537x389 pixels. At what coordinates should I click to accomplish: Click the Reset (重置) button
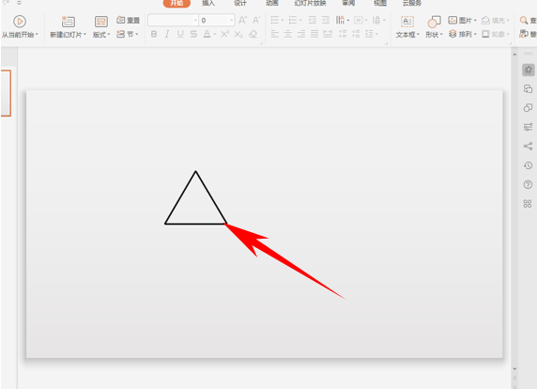point(128,21)
